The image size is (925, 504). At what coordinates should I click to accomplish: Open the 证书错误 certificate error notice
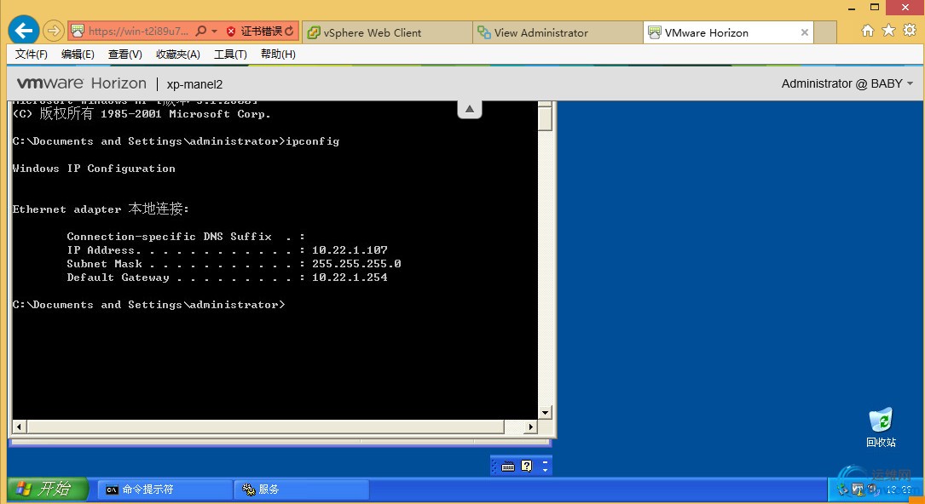tap(262, 31)
